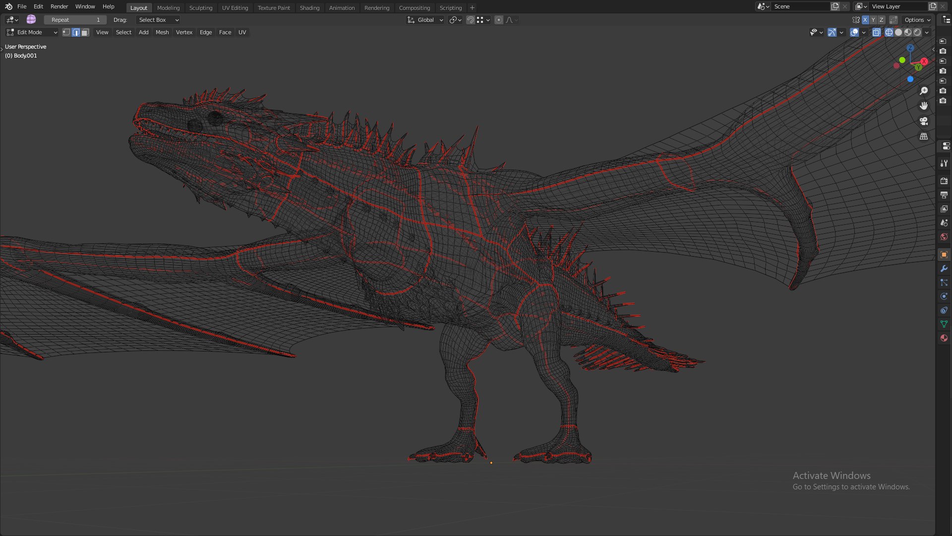Click the Blender logo icon
Viewport: 952px width, 536px height.
click(x=8, y=6)
